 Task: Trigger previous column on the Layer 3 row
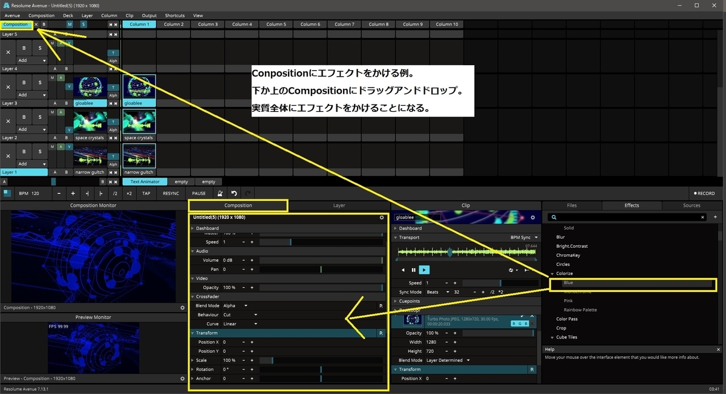tap(111, 103)
